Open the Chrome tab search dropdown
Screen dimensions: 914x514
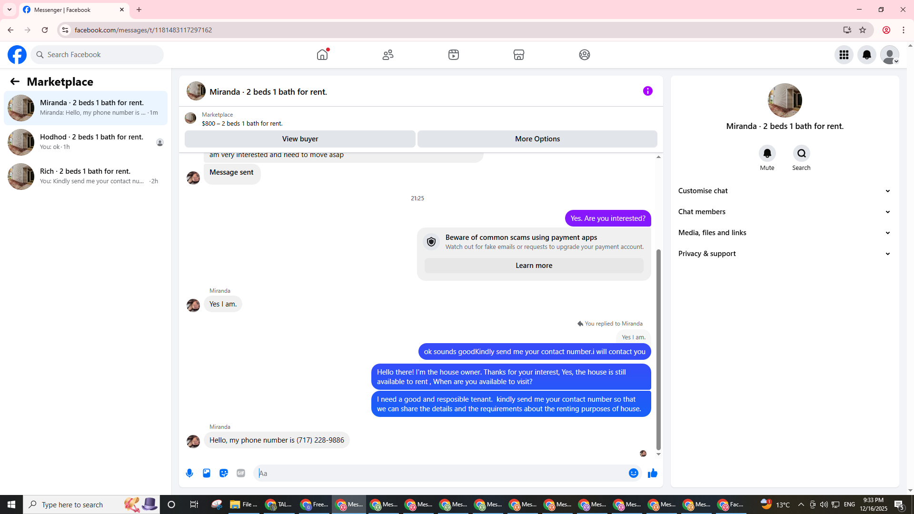[10, 10]
